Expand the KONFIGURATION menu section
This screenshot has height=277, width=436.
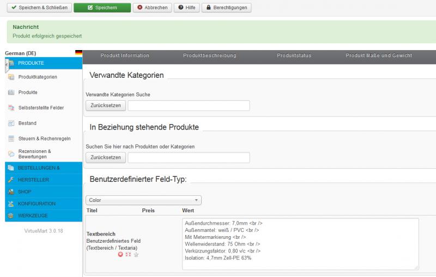[x=37, y=204]
